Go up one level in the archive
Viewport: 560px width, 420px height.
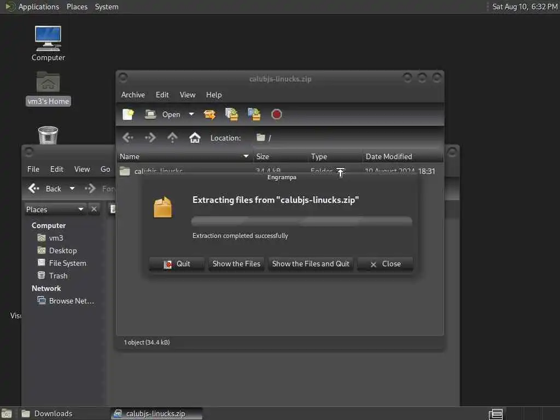172,137
